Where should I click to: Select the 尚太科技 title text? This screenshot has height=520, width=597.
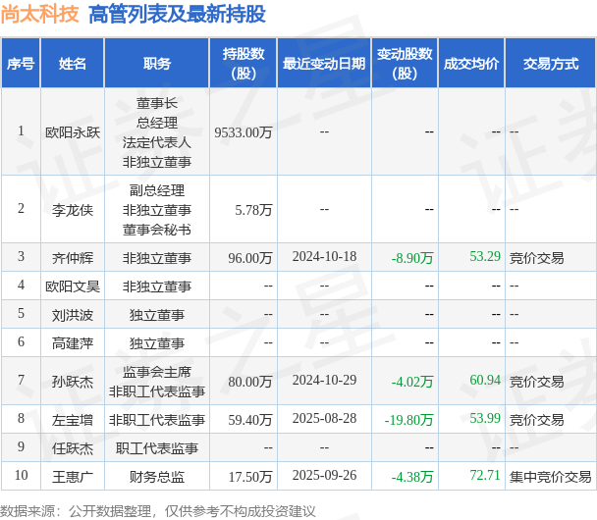[39, 15]
